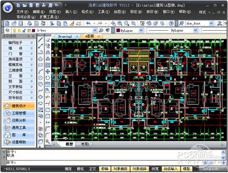Select the Array modify tool
The height and width of the screenshot is (173, 228).
click(x=48, y=65)
